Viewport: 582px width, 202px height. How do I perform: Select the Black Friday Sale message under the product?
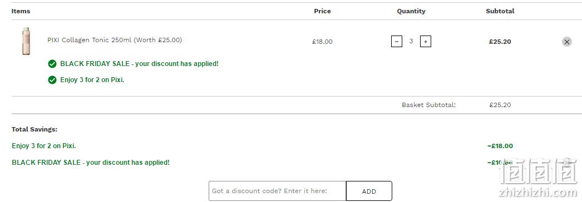point(139,64)
